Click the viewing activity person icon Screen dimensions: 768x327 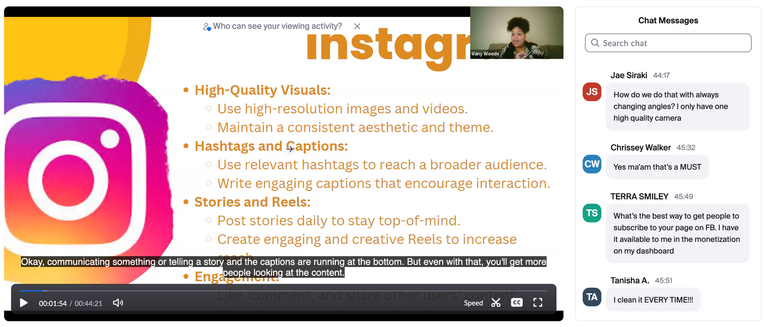[207, 27]
